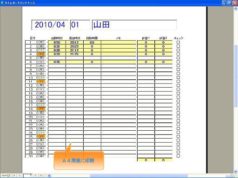Click vertical scrollbar up arrow
238x178 pixels.
click(x=236, y=9)
